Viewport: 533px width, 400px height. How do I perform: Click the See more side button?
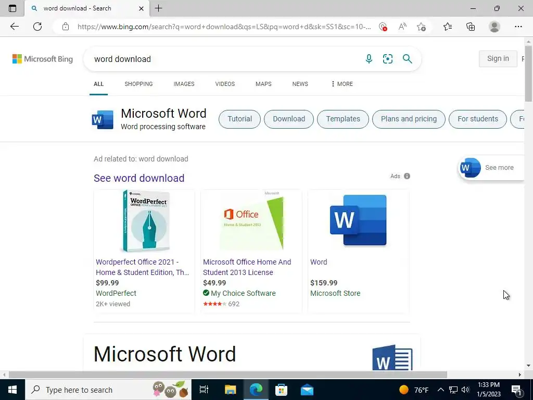(x=491, y=167)
